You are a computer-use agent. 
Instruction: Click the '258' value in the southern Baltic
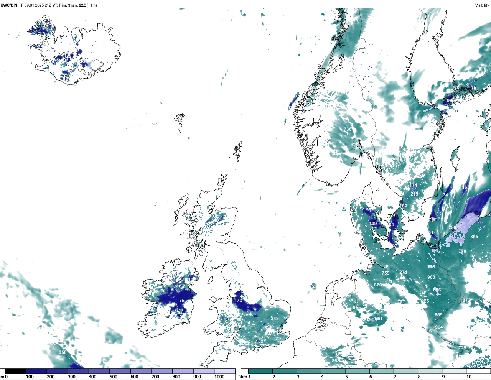[453, 227]
